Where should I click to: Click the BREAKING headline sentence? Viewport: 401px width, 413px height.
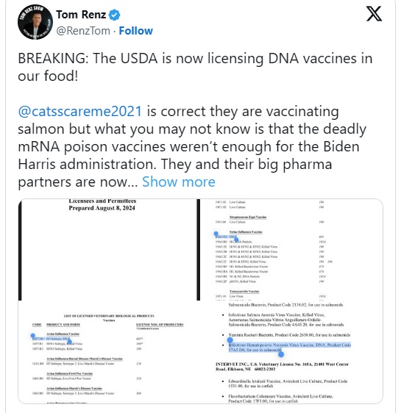click(195, 67)
